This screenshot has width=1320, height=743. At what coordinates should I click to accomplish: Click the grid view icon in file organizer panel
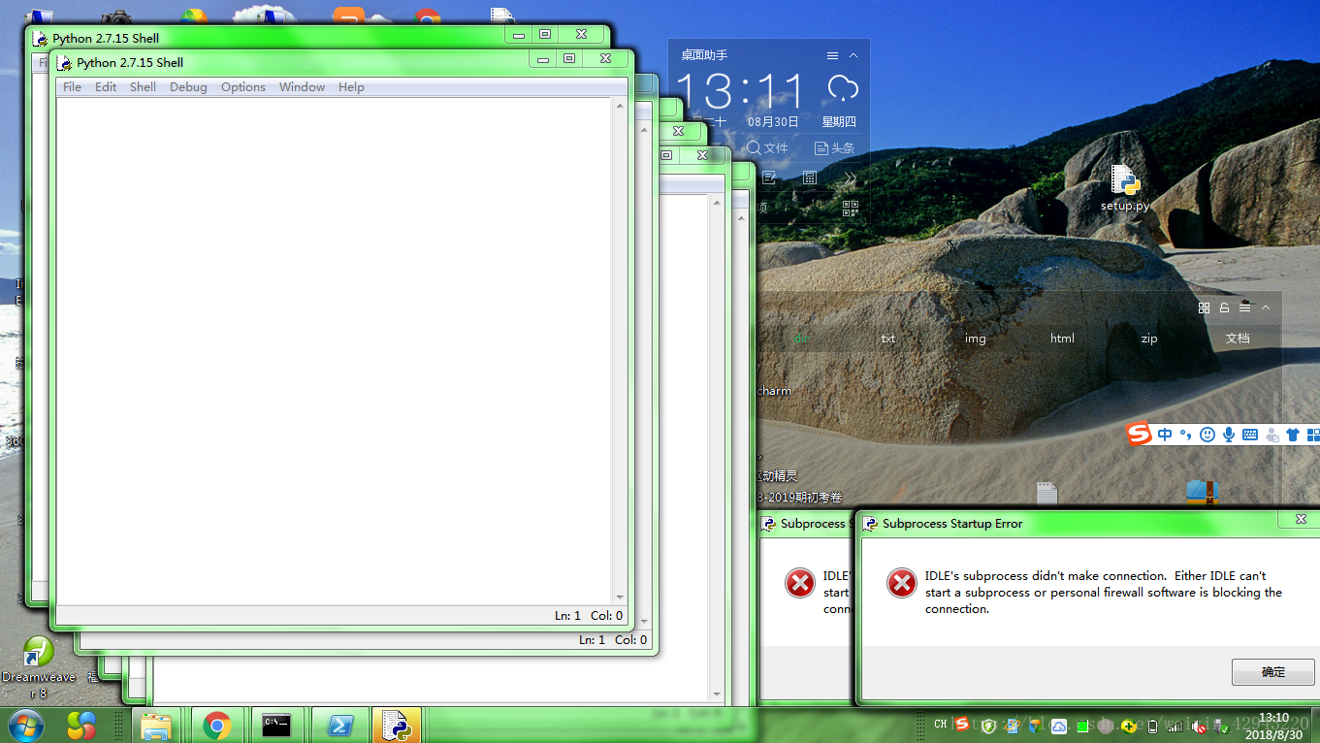tap(1204, 307)
